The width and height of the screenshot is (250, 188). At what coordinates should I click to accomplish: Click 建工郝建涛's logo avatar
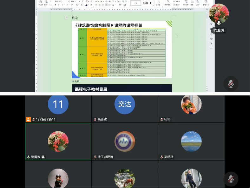click(x=124, y=141)
